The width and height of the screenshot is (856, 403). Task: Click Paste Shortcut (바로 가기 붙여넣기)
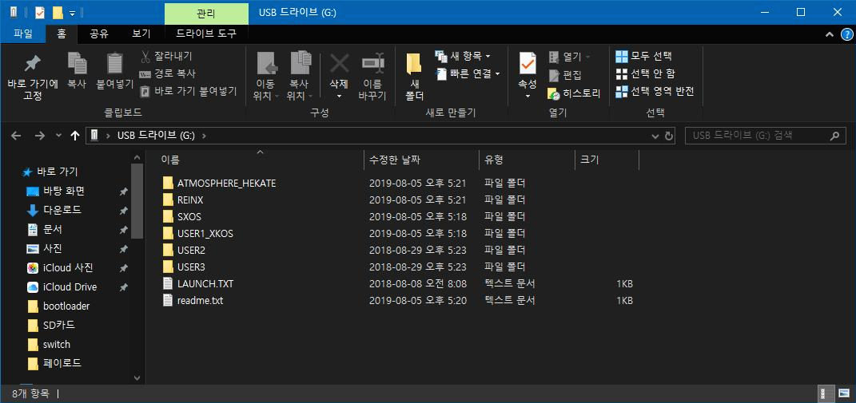(189, 91)
